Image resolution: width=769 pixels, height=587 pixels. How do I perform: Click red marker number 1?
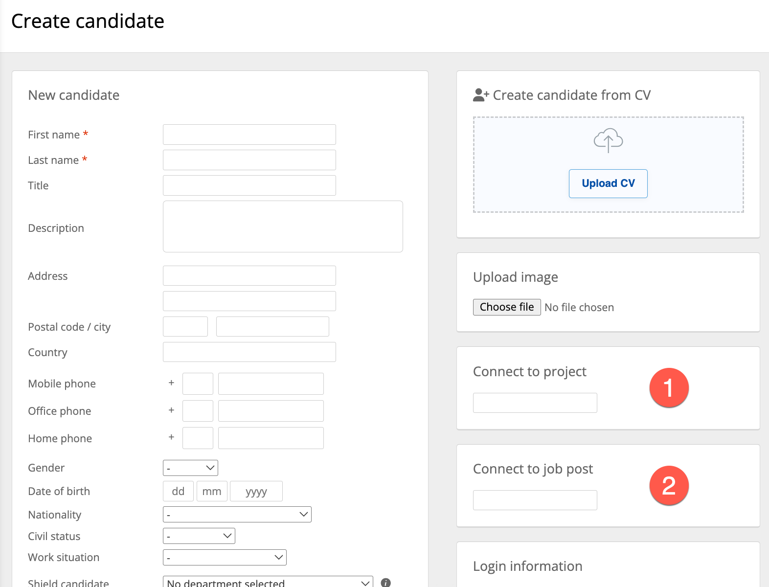pyautogui.click(x=669, y=387)
